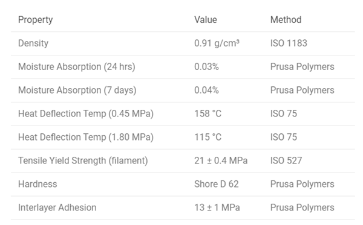Click the 0.03% moisture value

[206, 67]
